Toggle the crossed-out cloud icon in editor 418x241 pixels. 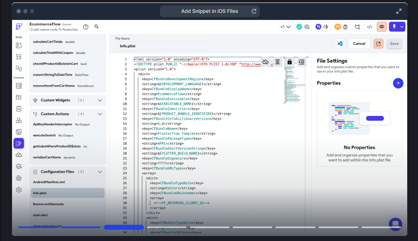[x=265, y=62]
